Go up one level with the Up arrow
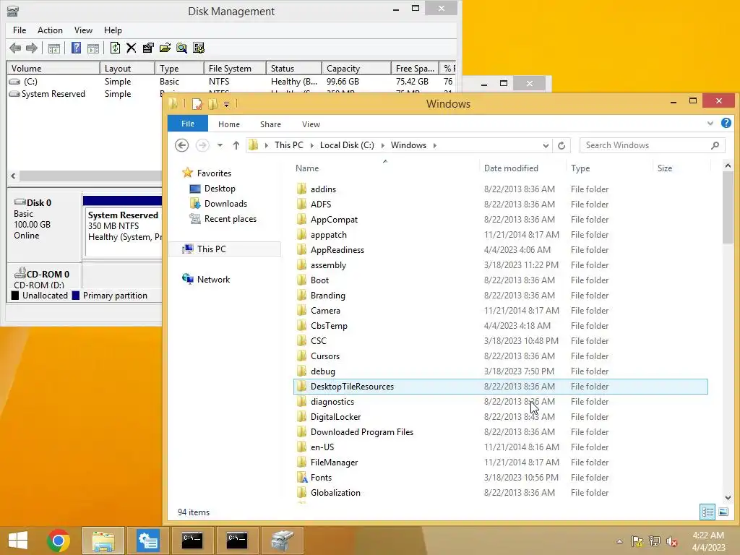 pos(236,145)
